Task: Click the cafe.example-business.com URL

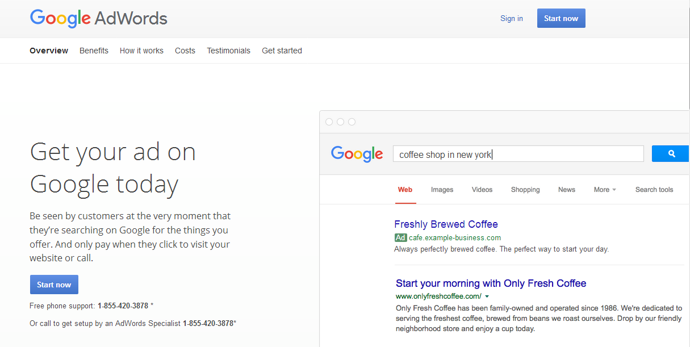Action: coord(455,238)
